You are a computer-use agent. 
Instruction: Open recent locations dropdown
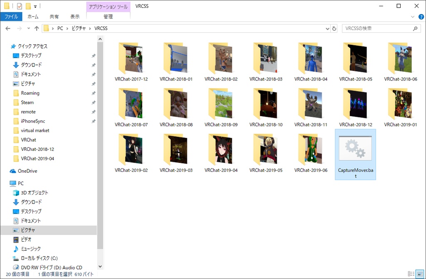click(x=29, y=29)
